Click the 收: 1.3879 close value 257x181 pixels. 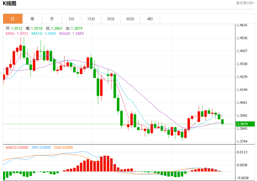tap(74, 28)
